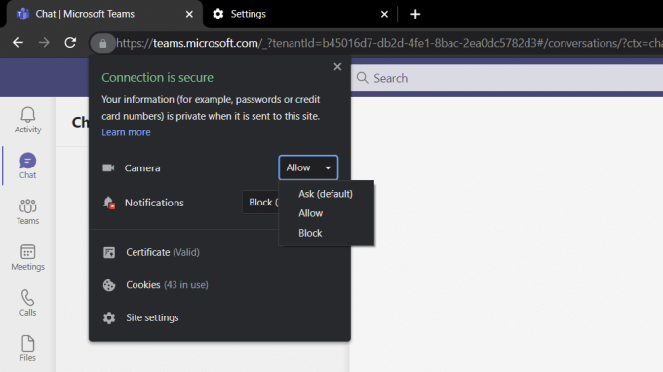The height and width of the screenshot is (372, 663).
Task: Click the padlock site info icon
Action: [x=102, y=43]
